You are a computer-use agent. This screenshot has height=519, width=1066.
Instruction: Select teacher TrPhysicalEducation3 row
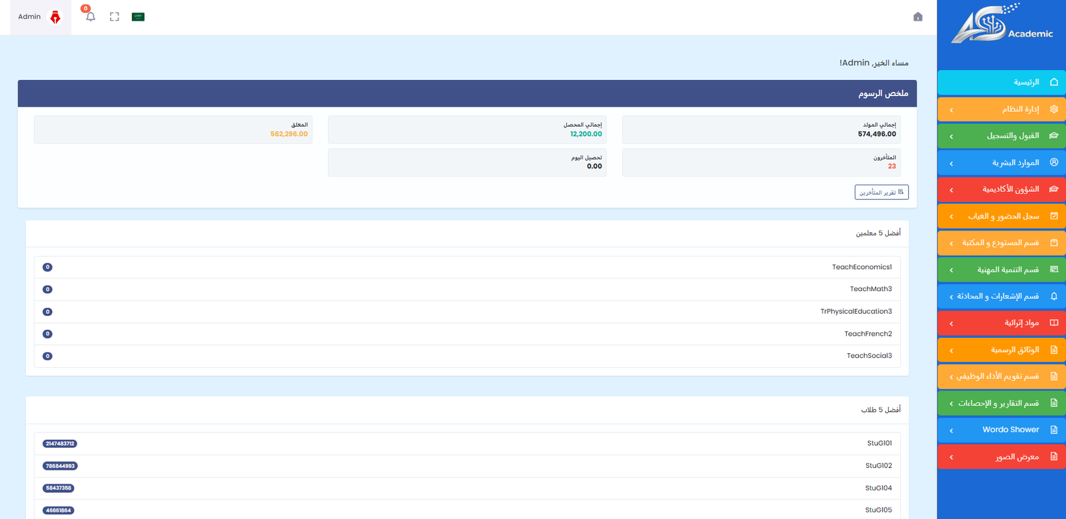click(x=467, y=312)
